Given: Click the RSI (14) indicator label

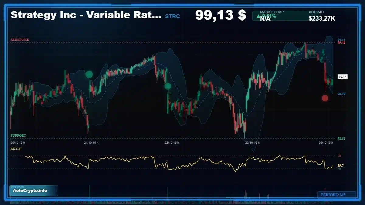Looking at the screenshot, I should [x=16, y=149].
